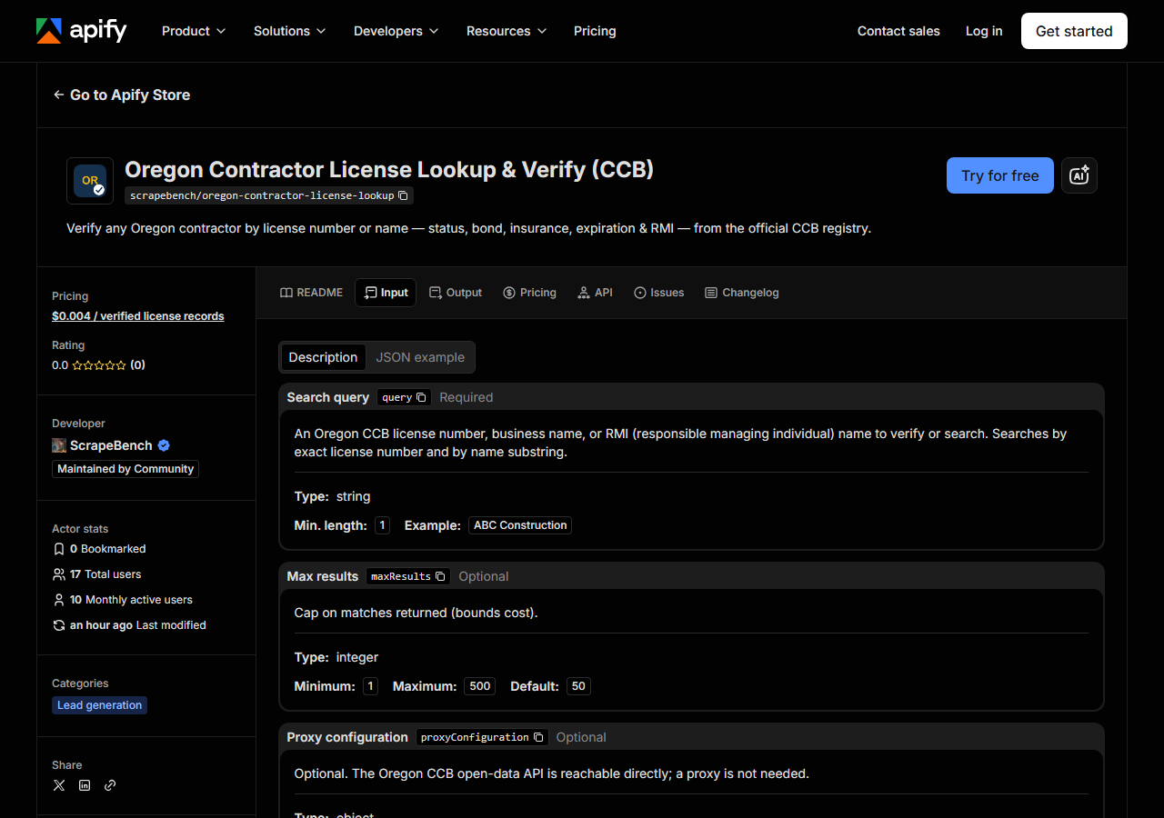Click the OR actor logo thumbnail
Viewport: 1164px width, 818px height.
pos(90,181)
